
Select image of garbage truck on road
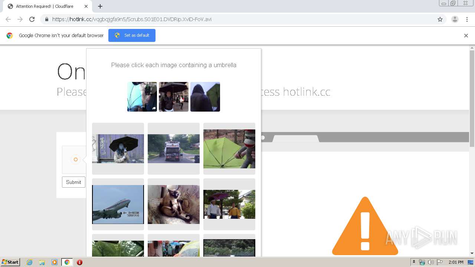[x=174, y=149]
